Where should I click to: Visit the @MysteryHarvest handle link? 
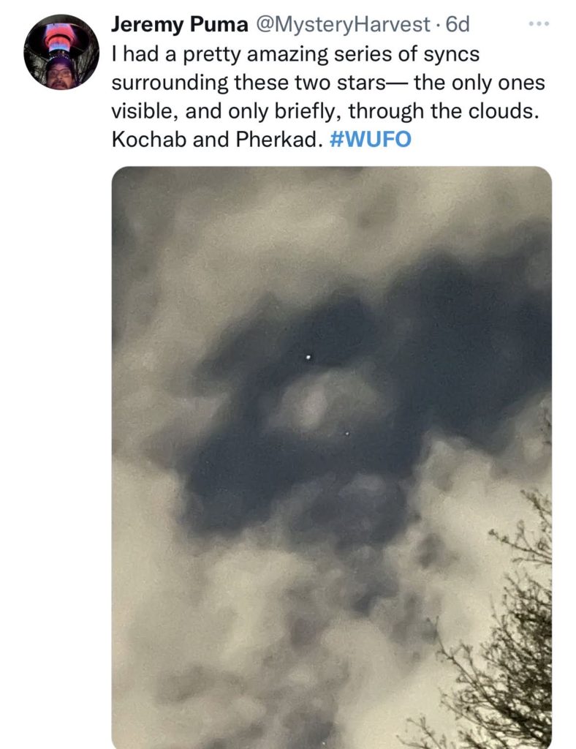click(343, 24)
